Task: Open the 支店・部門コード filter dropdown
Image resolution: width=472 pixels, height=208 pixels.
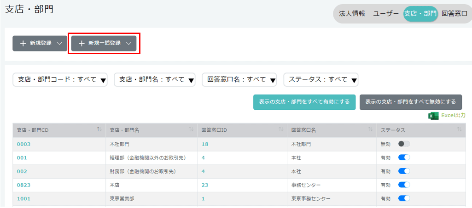Action: point(60,79)
